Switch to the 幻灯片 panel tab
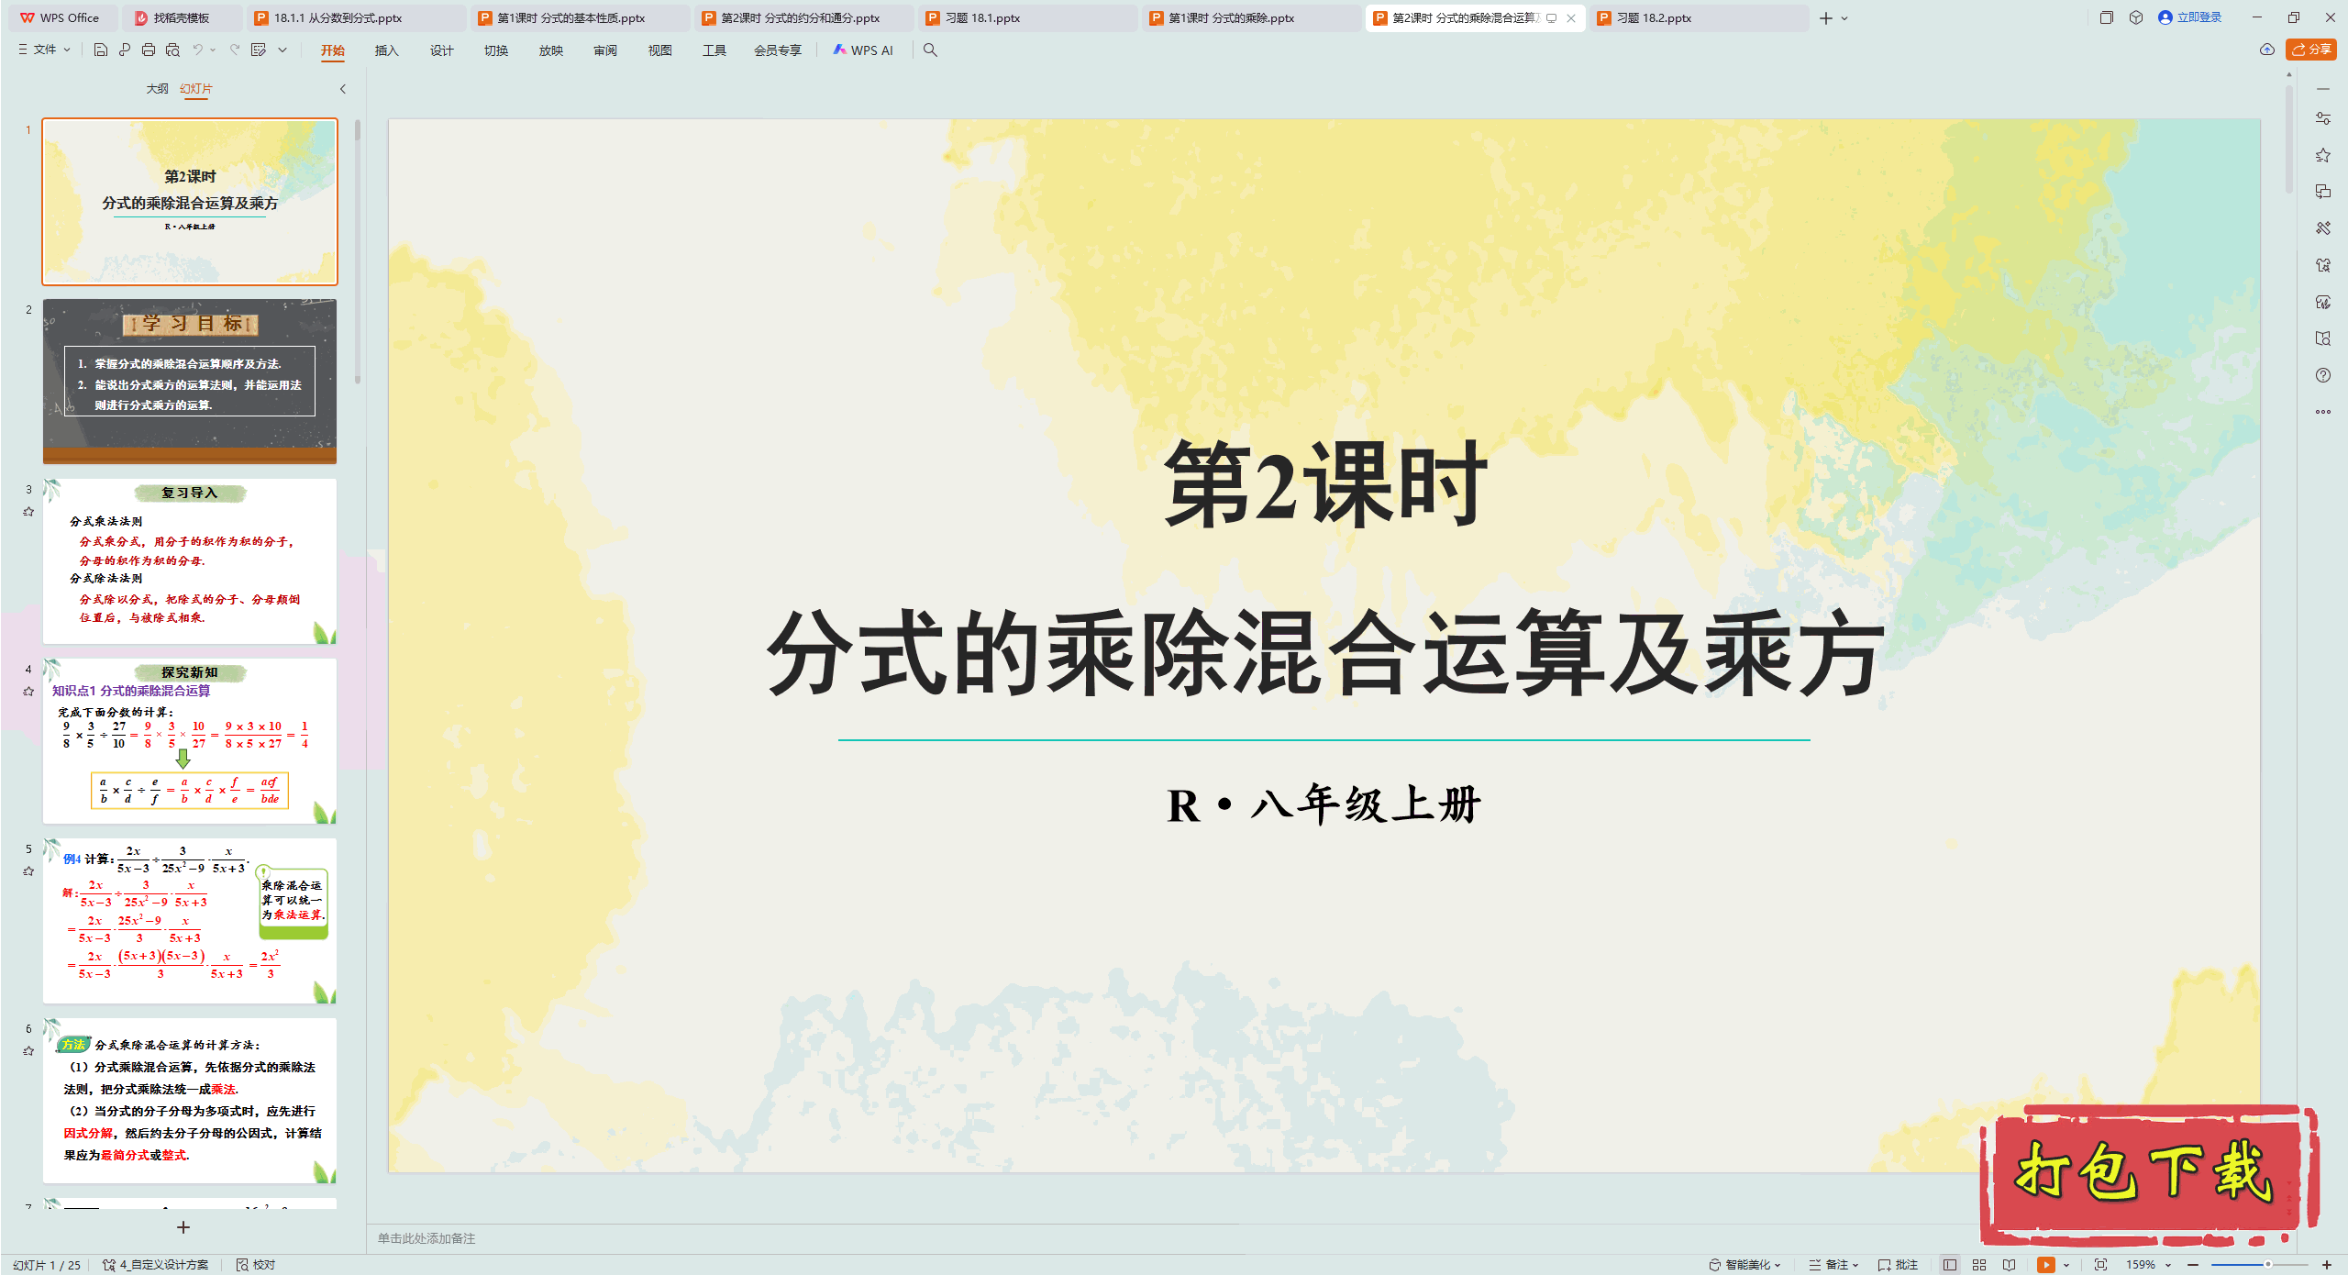 [x=196, y=89]
